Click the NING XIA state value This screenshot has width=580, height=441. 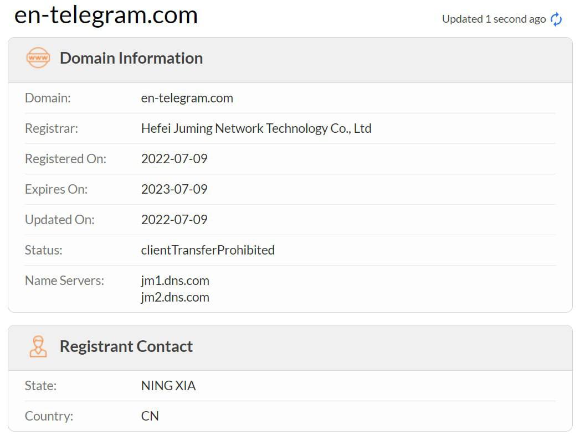168,386
